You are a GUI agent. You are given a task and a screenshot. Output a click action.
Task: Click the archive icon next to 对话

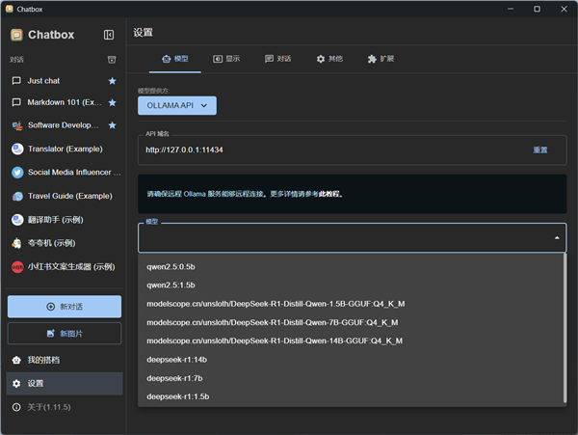(x=112, y=60)
